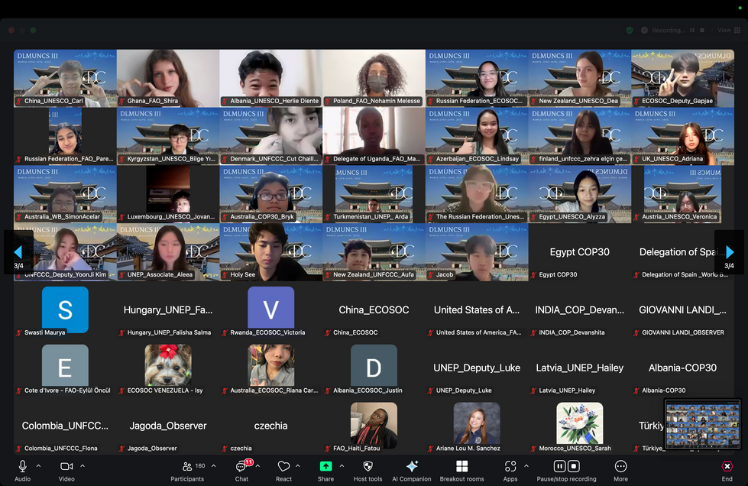Open the View menu
The image size is (748, 486).
coord(724,31)
